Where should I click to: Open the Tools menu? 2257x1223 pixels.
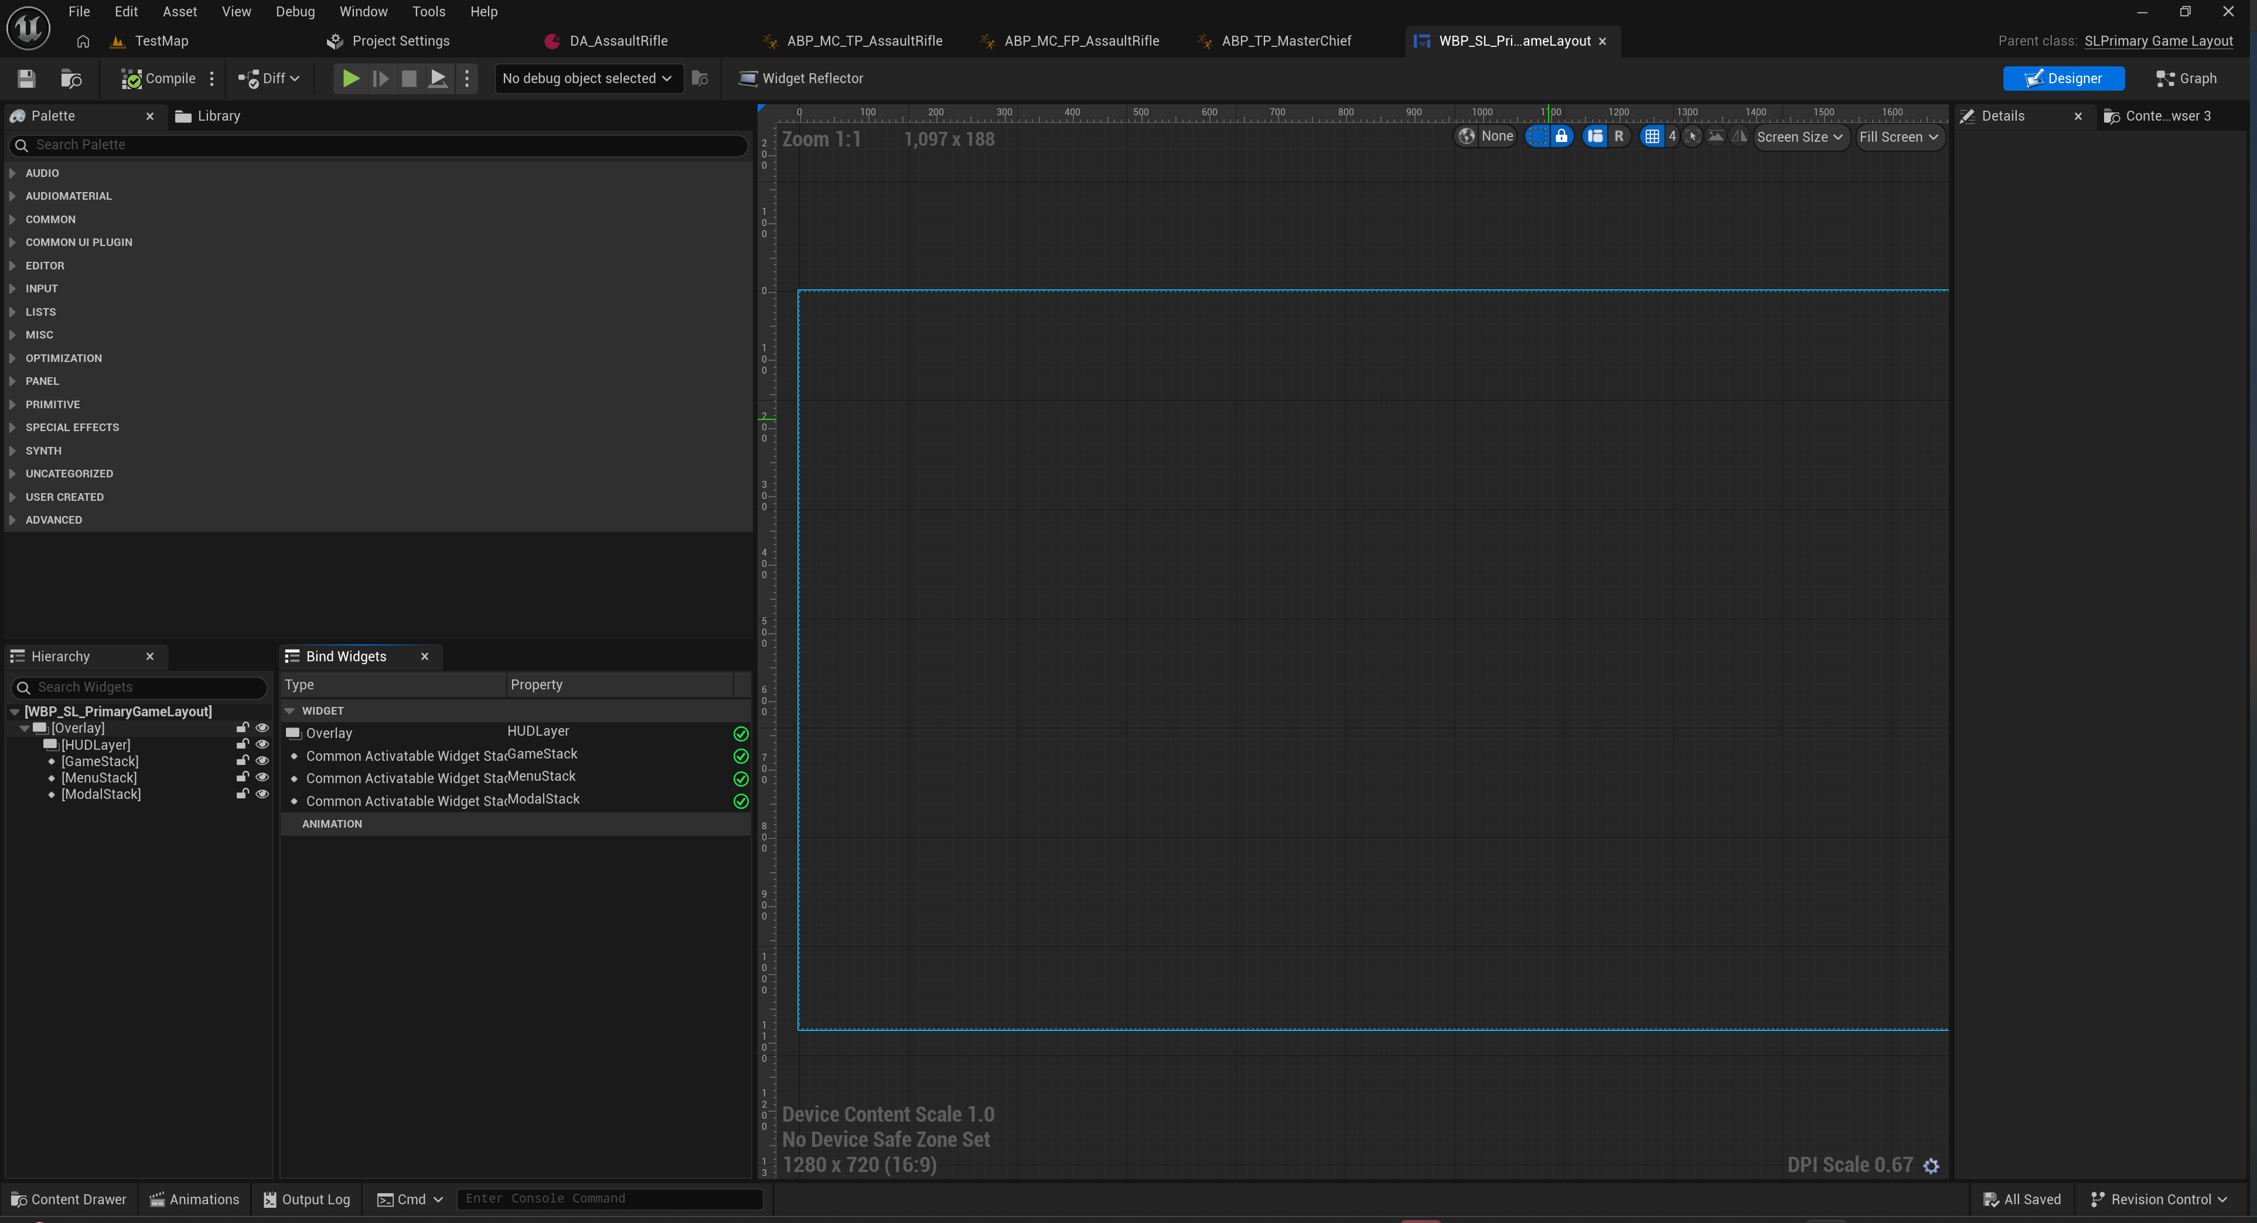429,11
